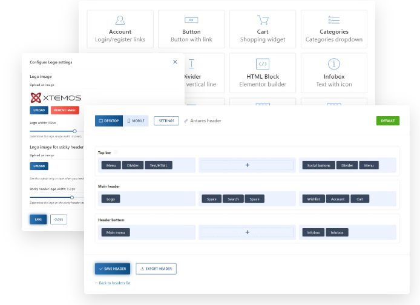Image resolution: width=420 pixels, height=305 pixels.
Task: Adjust the Logo width slider handle
Action: click(x=74, y=131)
